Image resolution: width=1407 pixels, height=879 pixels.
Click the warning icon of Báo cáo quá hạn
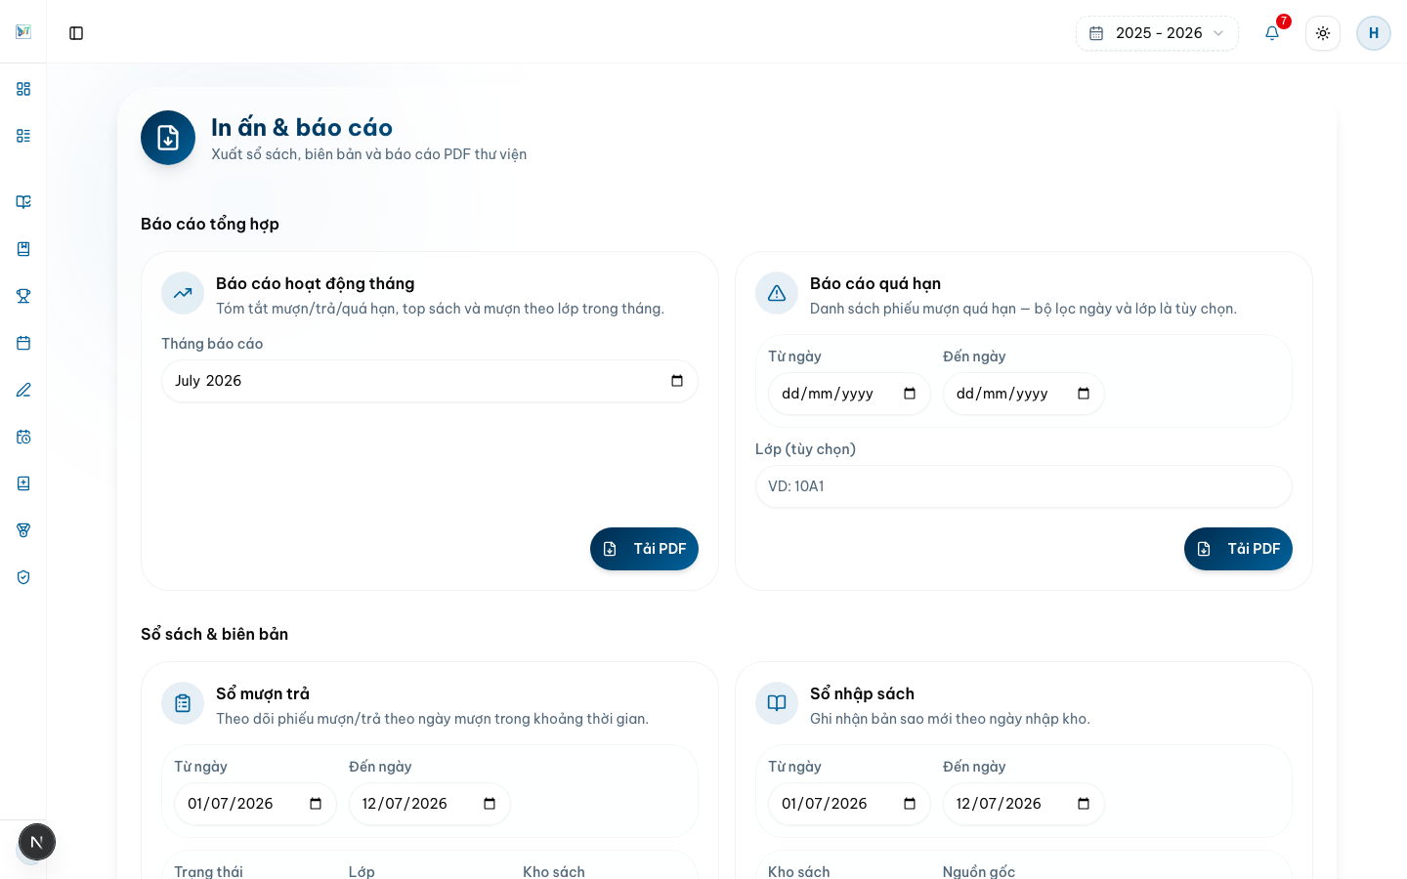pos(777,293)
